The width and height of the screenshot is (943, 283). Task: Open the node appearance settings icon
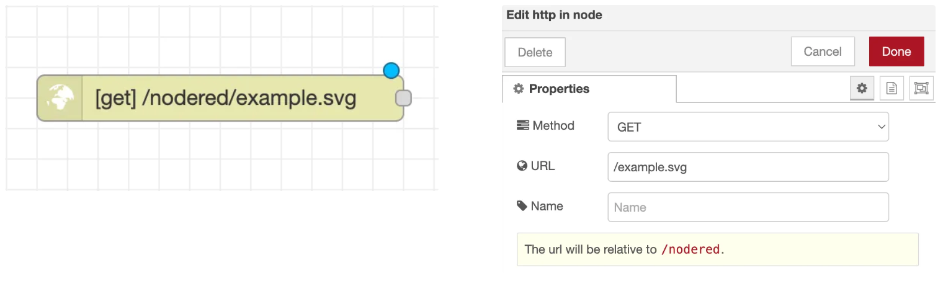tap(921, 89)
